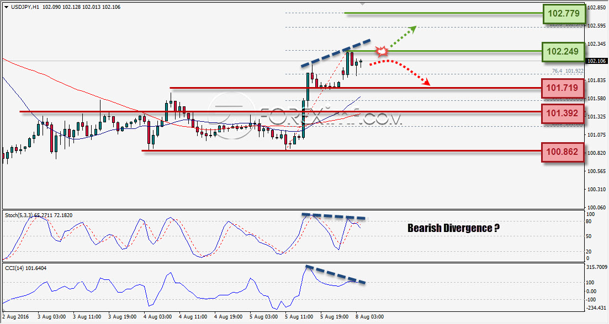Click the -100 value on CCI scale
This screenshot has width=609, height=324.
[x=591, y=299]
